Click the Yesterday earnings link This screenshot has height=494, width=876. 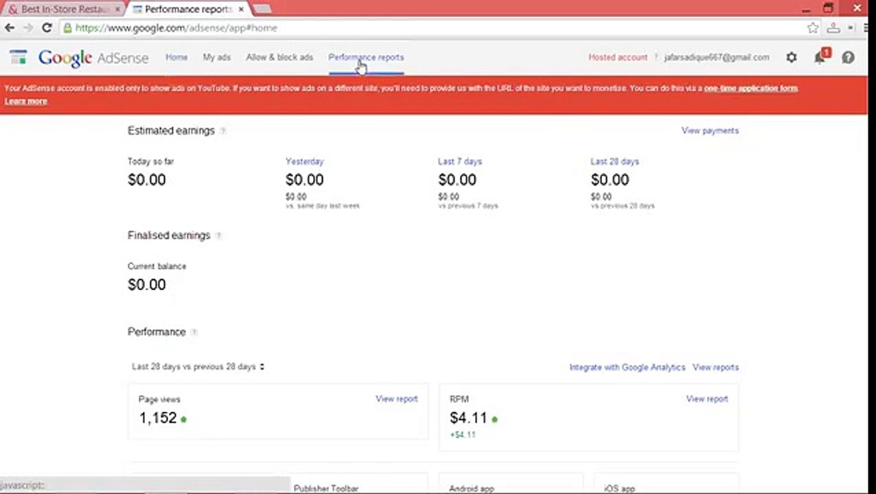304,162
